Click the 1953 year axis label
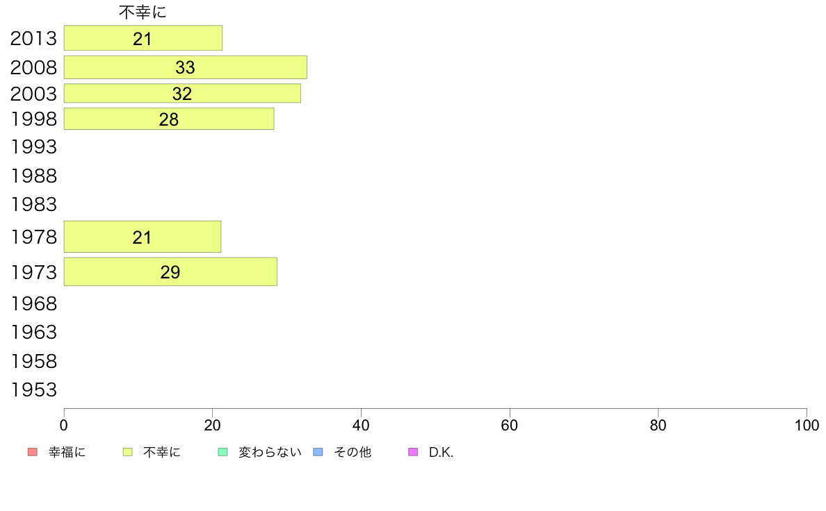 coord(33,390)
